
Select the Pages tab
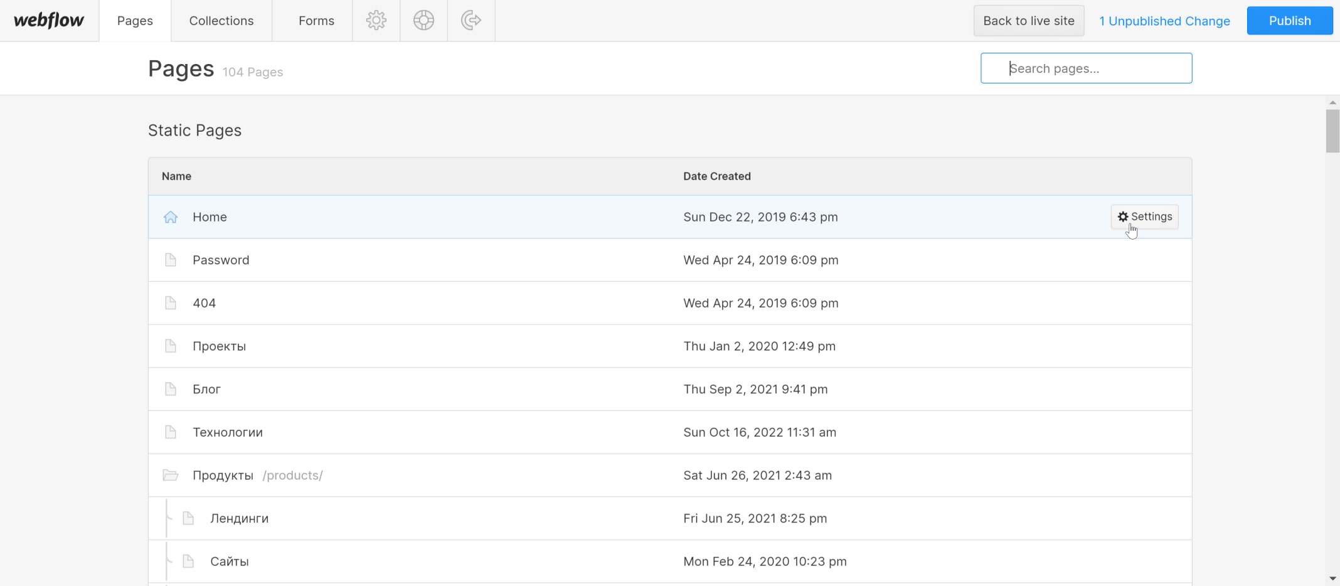pos(135,21)
